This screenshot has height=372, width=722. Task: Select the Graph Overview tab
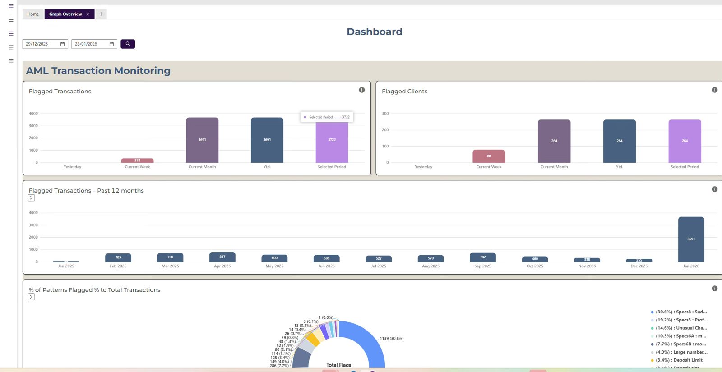[65, 14]
